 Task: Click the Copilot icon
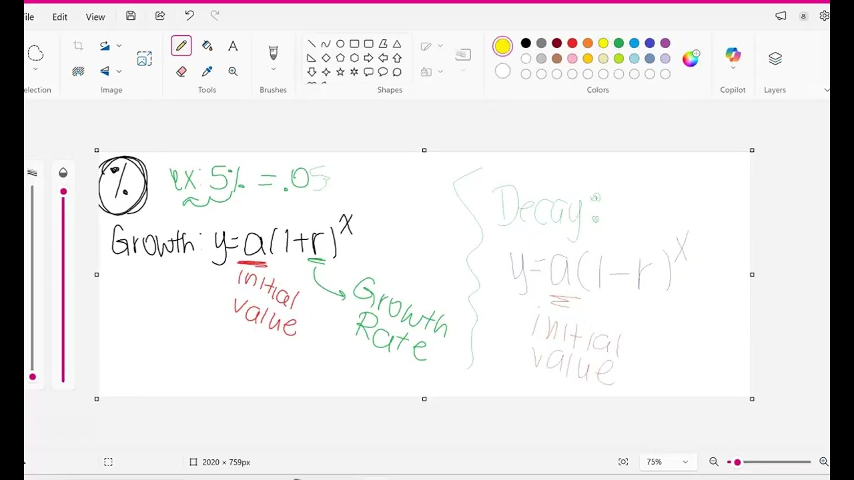click(x=733, y=55)
